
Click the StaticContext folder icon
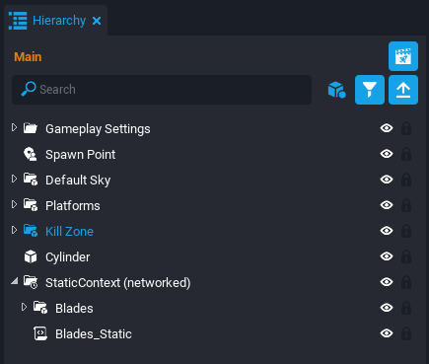click(31, 282)
